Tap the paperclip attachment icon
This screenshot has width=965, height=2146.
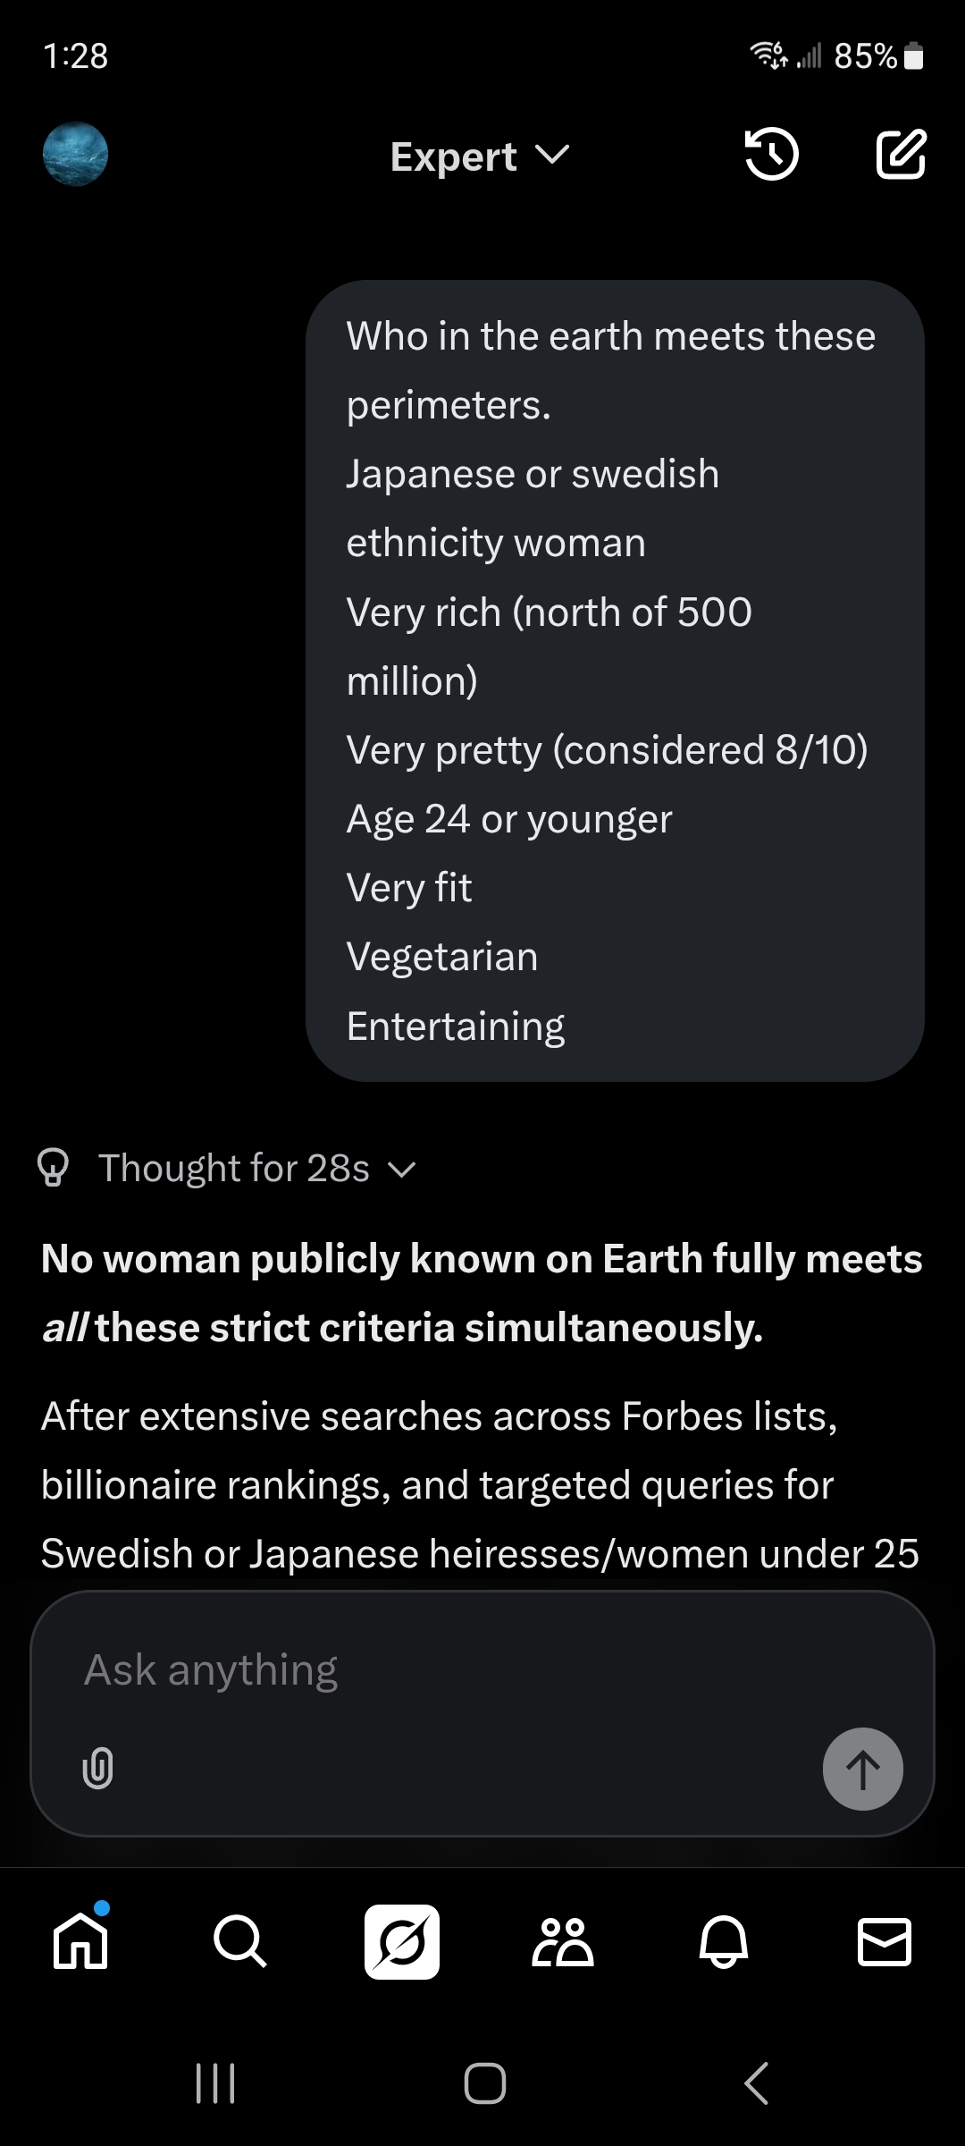(97, 1768)
